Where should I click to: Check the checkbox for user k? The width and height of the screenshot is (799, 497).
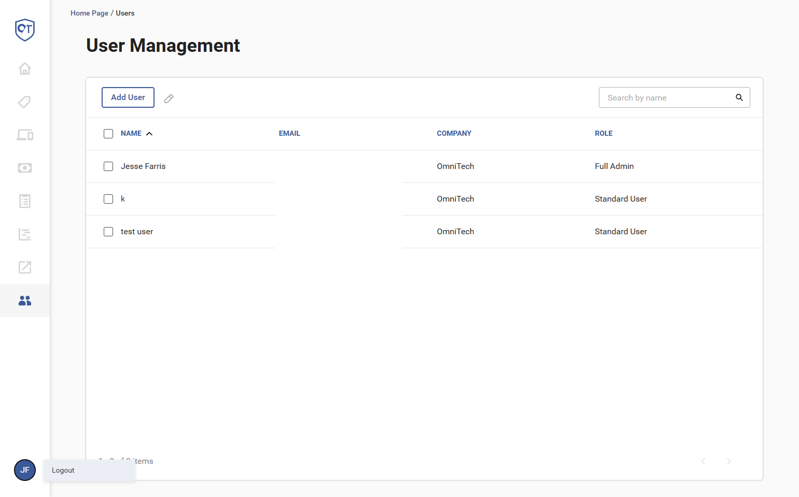pos(108,199)
